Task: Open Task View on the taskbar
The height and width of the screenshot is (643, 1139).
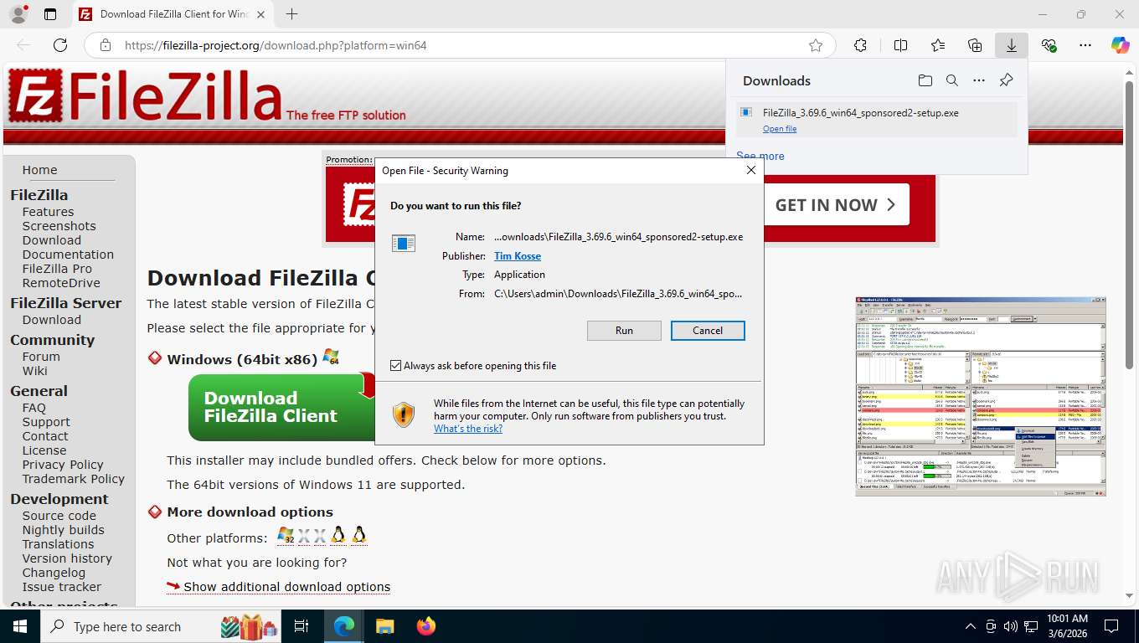Action: click(301, 626)
